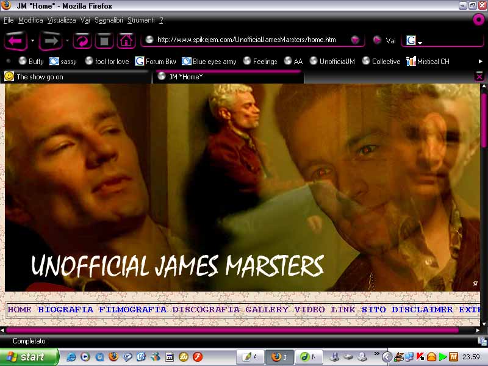Click the Vai go button

384,40
